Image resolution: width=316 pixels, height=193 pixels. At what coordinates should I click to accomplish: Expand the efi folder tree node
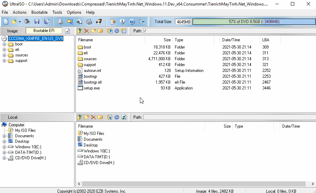[x=4, y=50]
